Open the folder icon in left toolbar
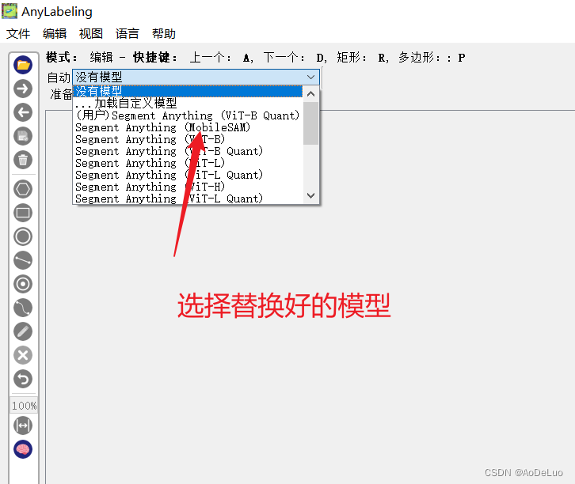Viewport: 575px width, 484px height. 23,65
